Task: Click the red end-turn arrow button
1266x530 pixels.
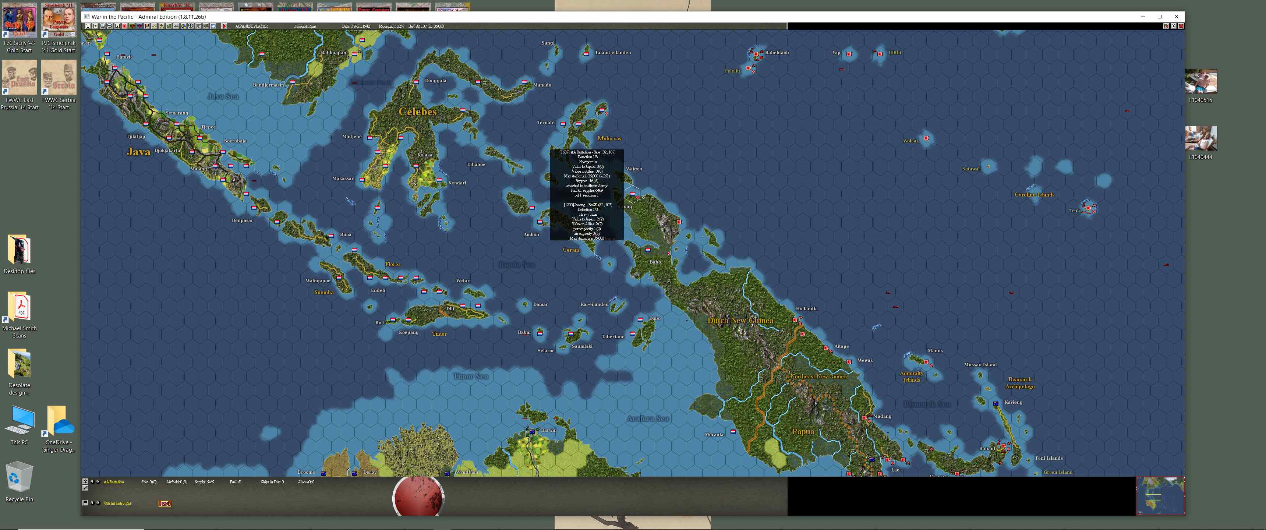Action: pos(224,26)
